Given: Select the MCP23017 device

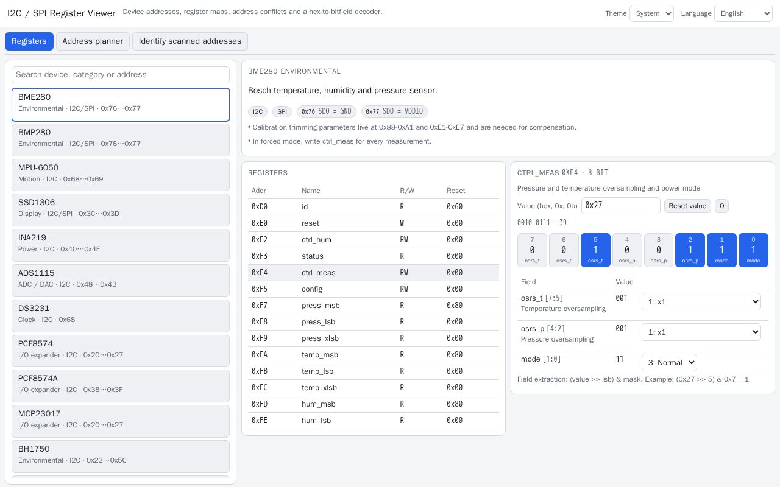Looking at the screenshot, I should (121, 421).
